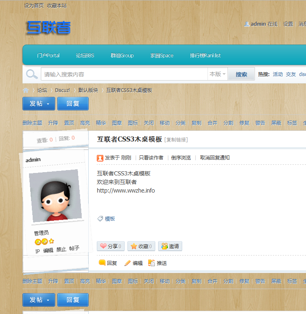Click 高亮 in top moderation bar

85,123
